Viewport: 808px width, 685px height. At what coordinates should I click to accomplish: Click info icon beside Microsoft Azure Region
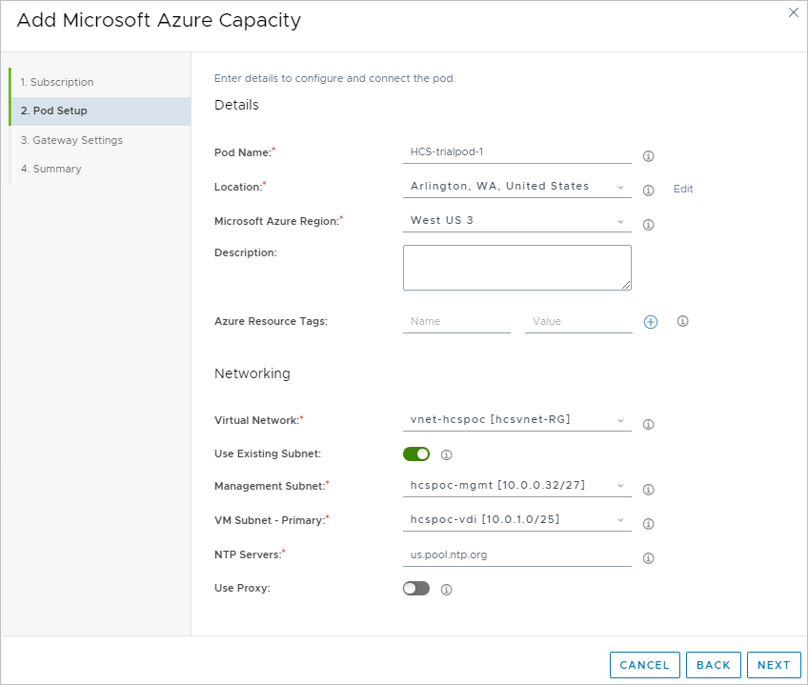[x=648, y=225]
